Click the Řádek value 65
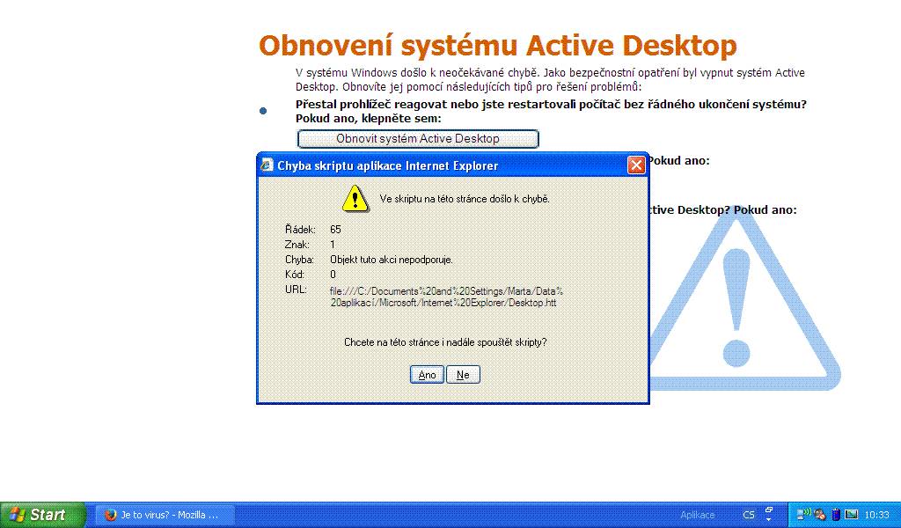 335,230
